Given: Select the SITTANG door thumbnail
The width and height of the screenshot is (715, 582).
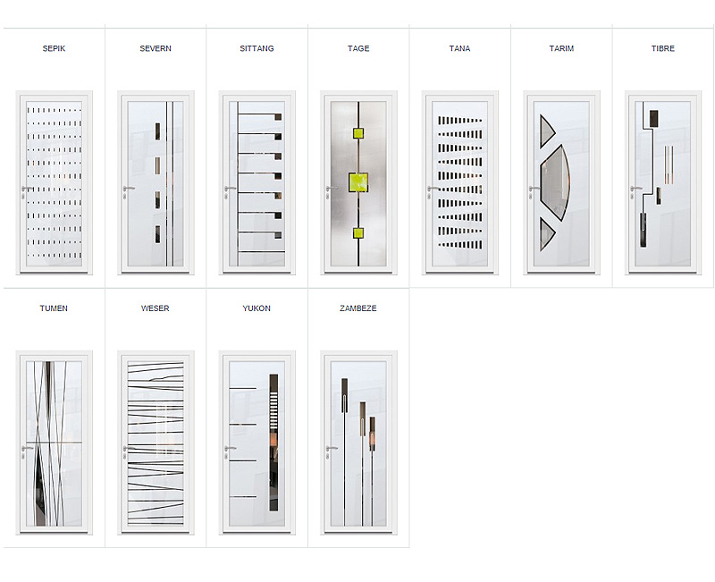Looking at the screenshot, I should 257,183.
